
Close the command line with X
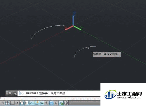point(10,93)
